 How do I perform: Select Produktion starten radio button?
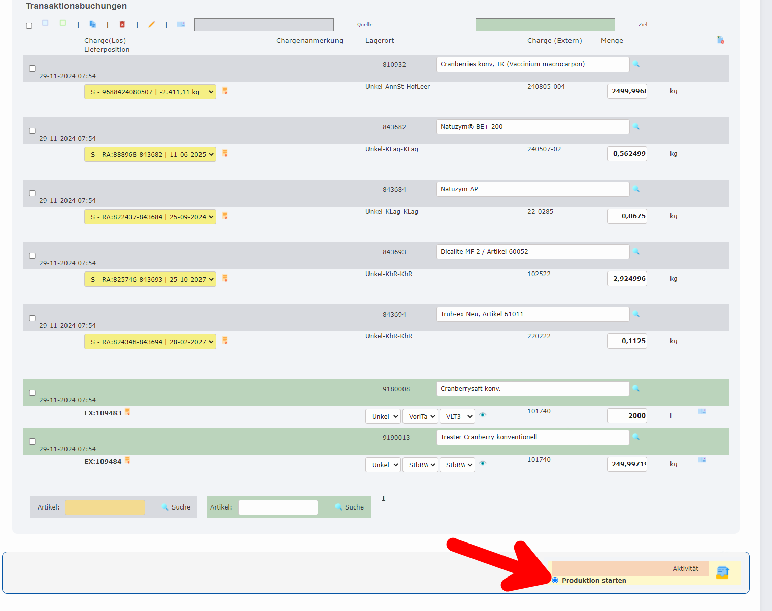coord(555,580)
